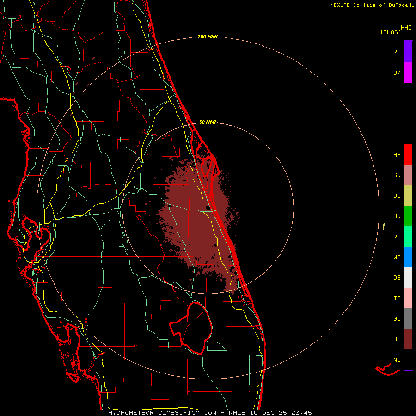Pick the light green RA legend swatch
The width and height of the screenshot is (416, 416).
[x=408, y=237]
